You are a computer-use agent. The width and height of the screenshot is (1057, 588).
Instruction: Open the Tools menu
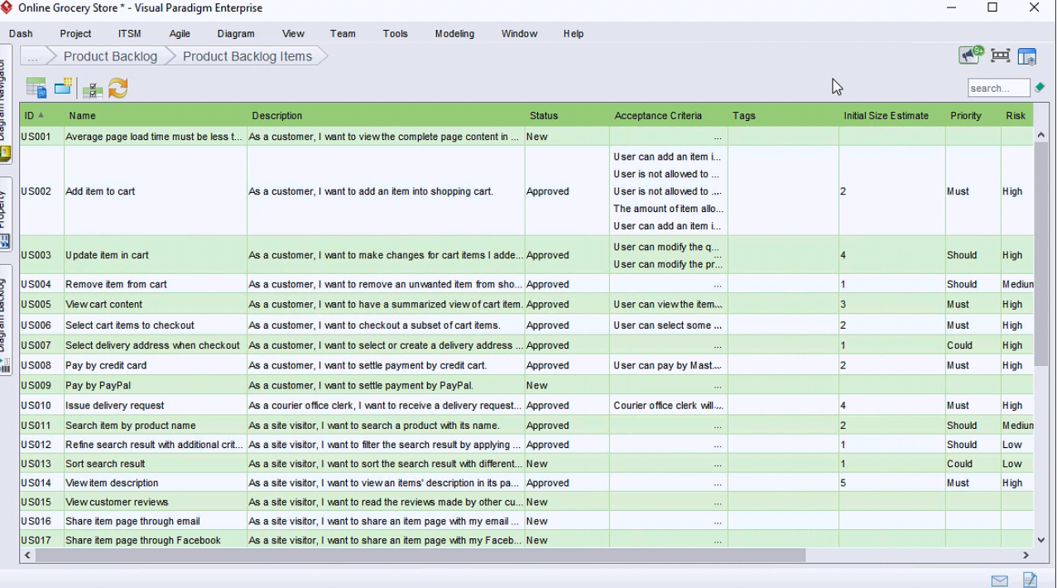(x=395, y=34)
